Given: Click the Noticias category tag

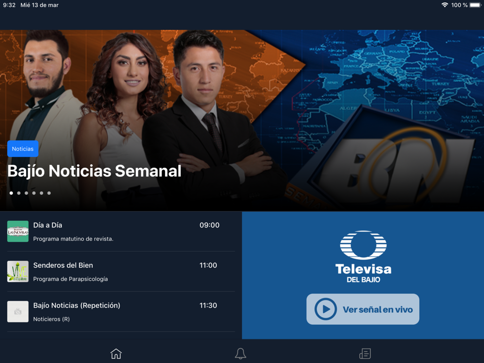Looking at the screenshot, I should pyautogui.click(x=23, y=149).
